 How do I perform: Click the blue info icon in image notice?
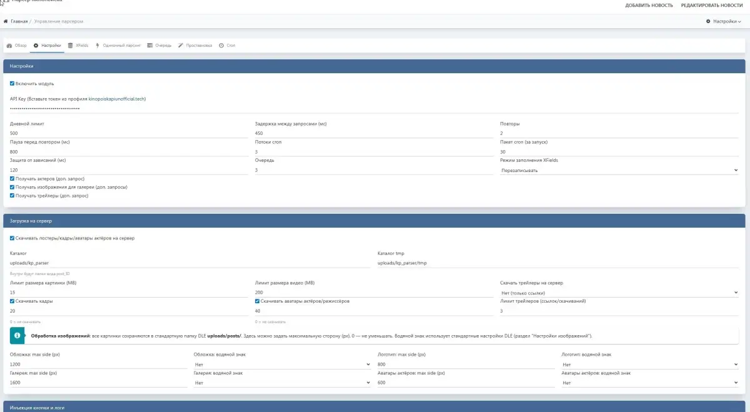17,336
